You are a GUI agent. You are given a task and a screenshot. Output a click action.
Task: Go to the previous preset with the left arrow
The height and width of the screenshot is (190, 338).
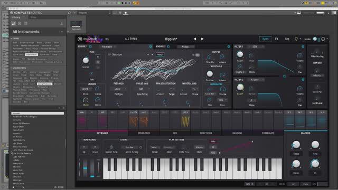pos(195,39)
